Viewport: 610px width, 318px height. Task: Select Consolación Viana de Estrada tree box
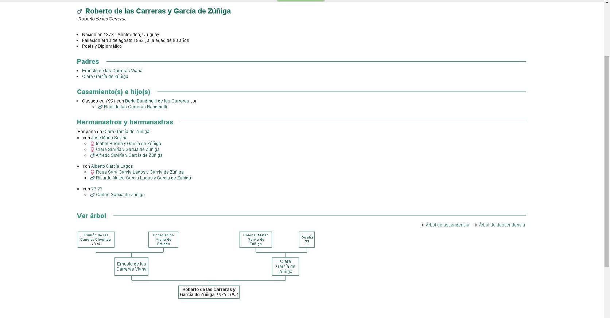click(x=163, y=240)
